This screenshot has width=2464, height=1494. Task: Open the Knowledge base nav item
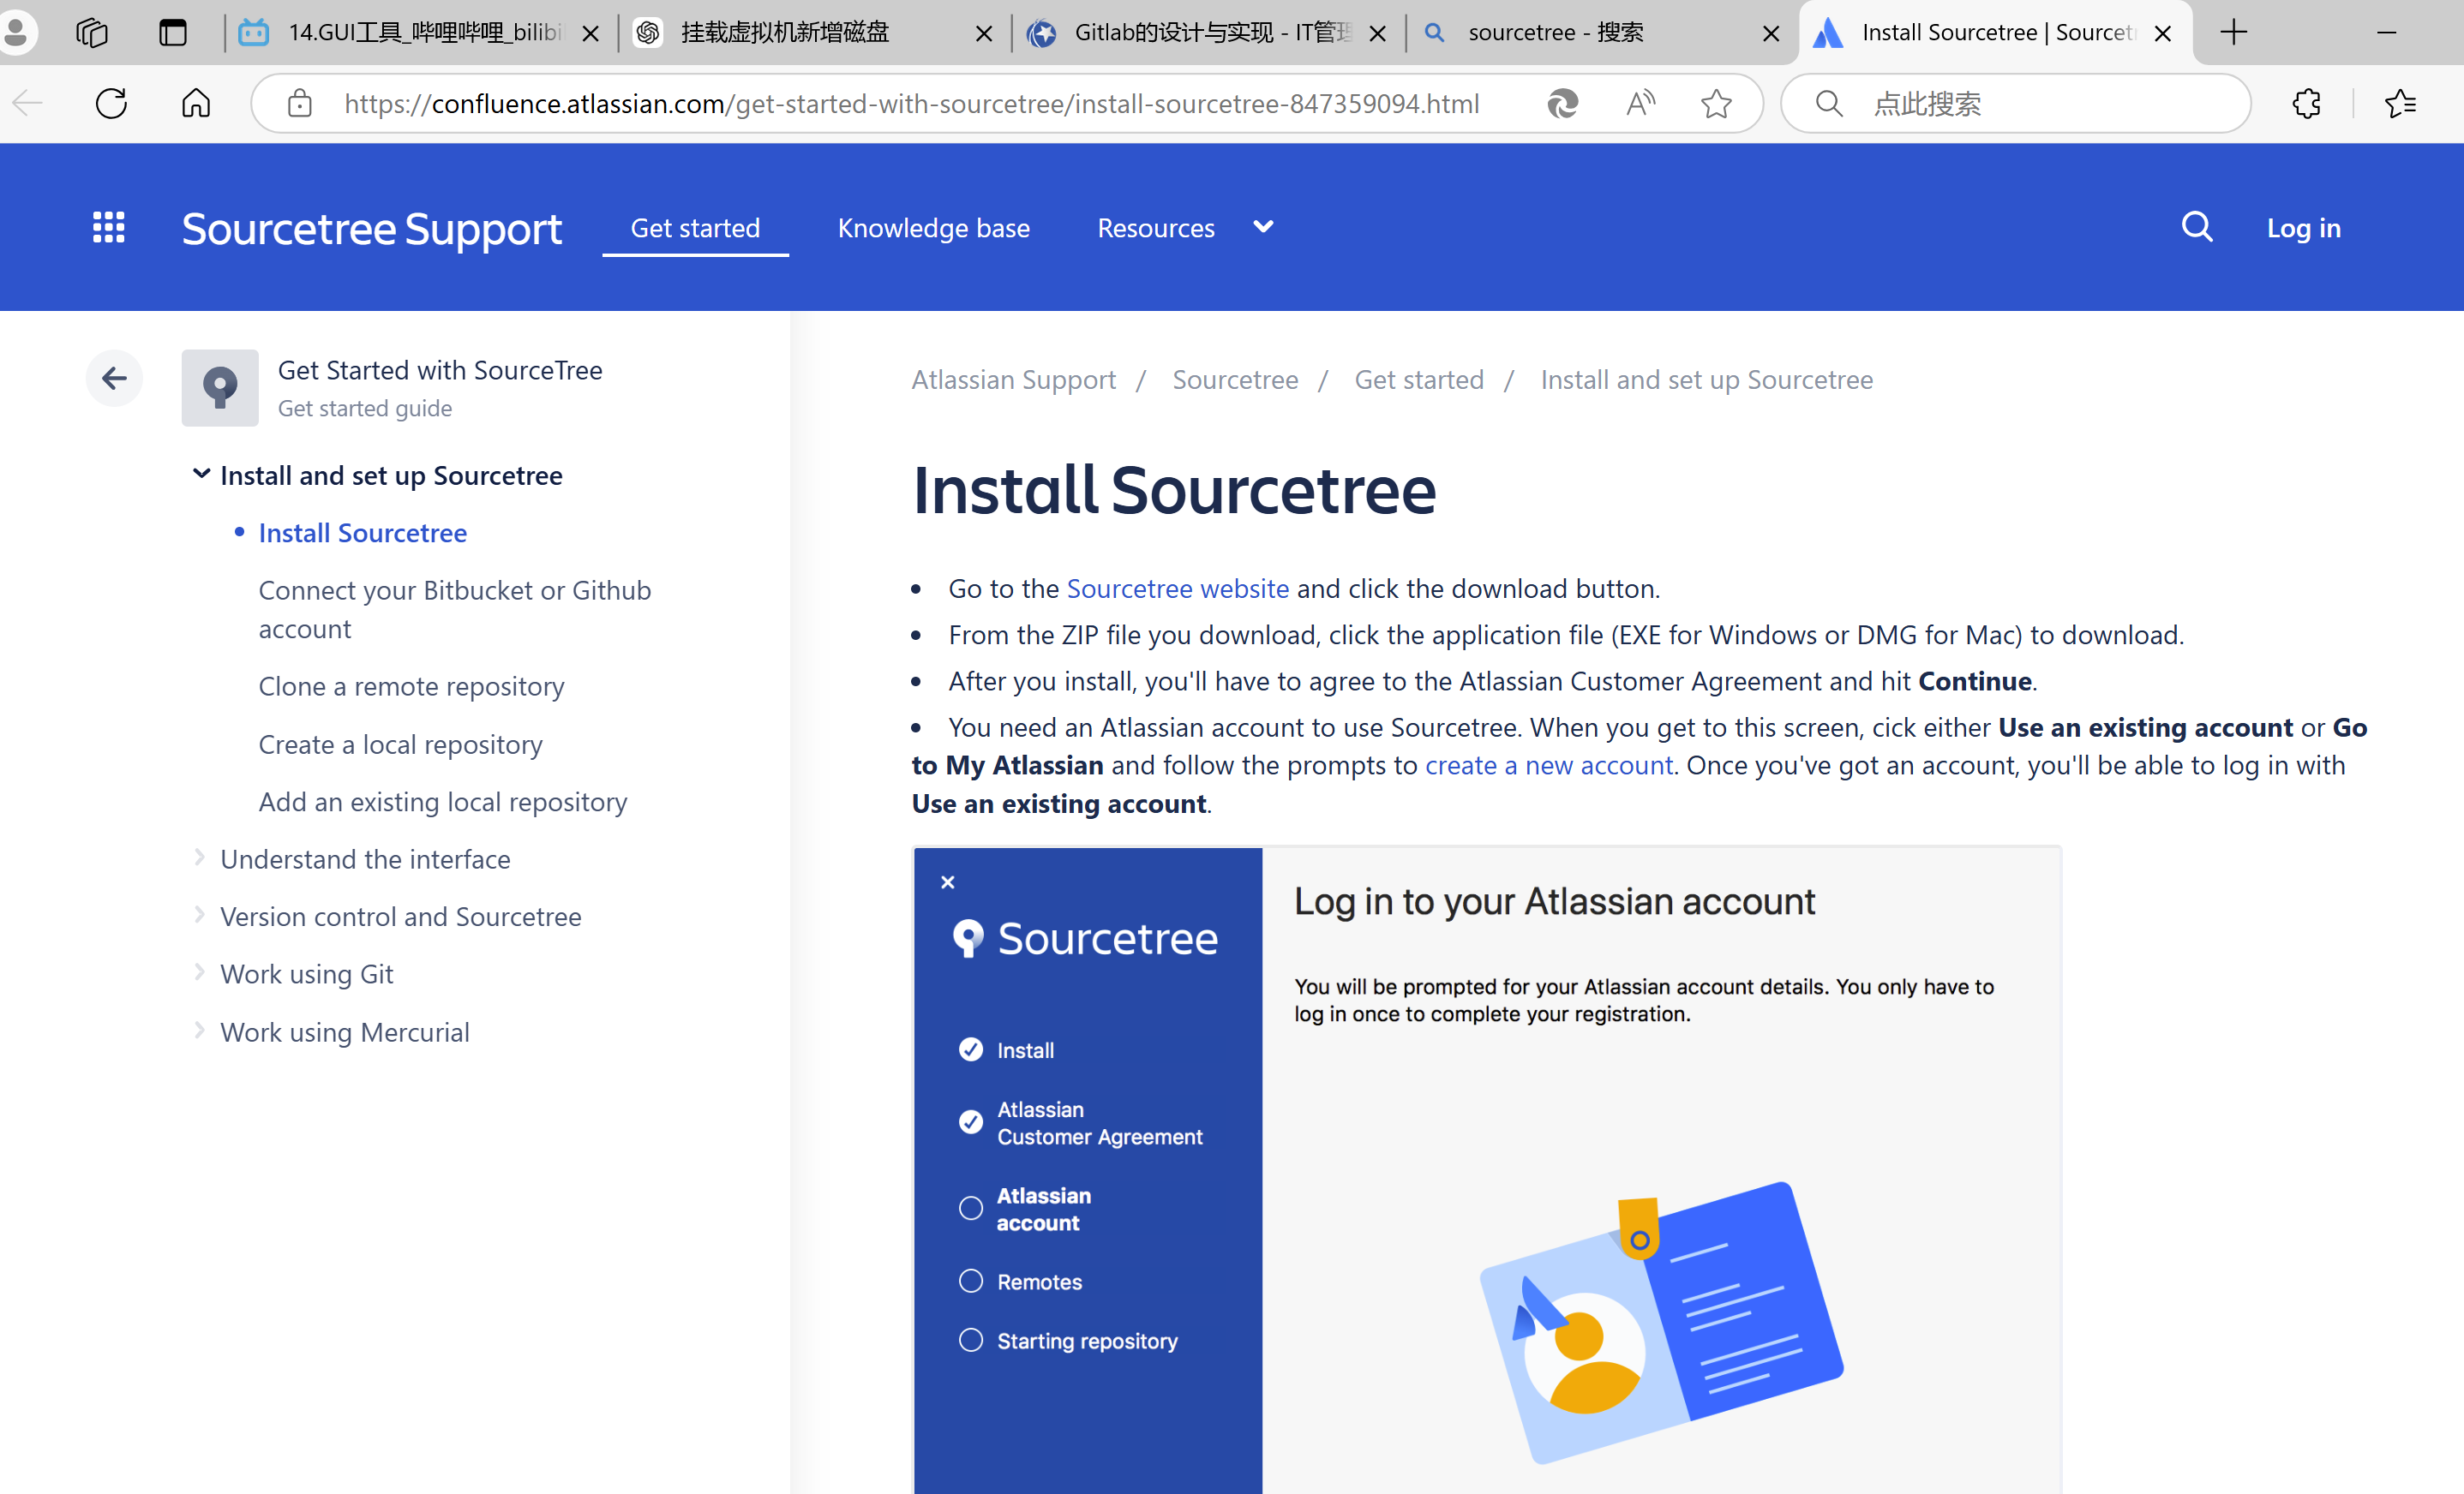click(x=933, y=228)
